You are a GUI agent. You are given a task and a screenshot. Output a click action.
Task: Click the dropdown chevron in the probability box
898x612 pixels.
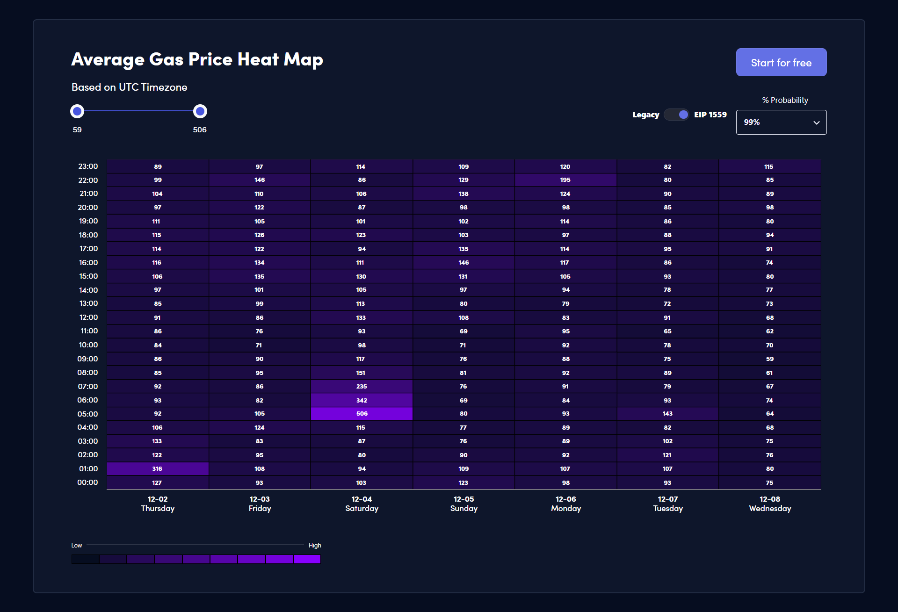click(x=816, y=122)
